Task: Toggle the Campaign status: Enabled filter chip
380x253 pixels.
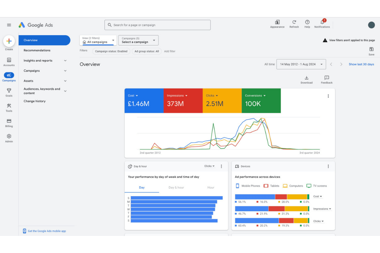Action: (x=111, y=51)
